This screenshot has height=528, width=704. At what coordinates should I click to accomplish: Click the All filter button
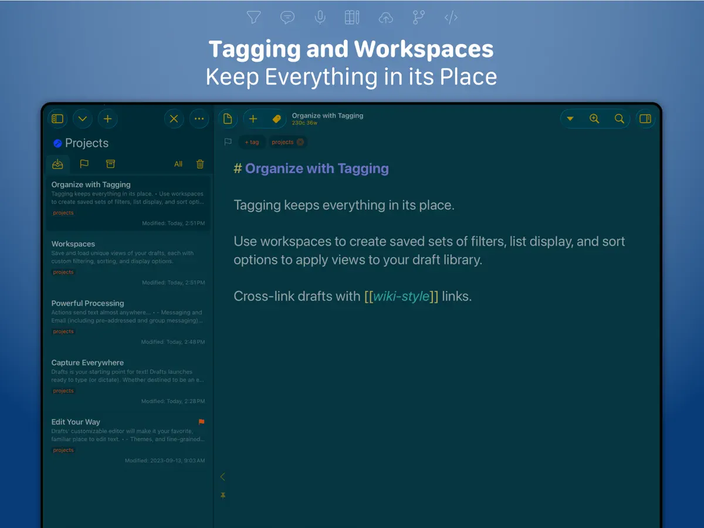(178, 164)
